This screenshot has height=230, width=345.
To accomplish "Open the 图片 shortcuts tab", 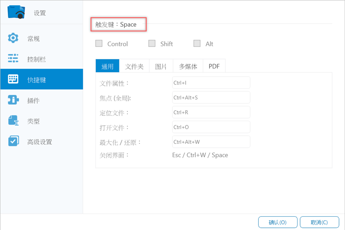I will point(161,66).
